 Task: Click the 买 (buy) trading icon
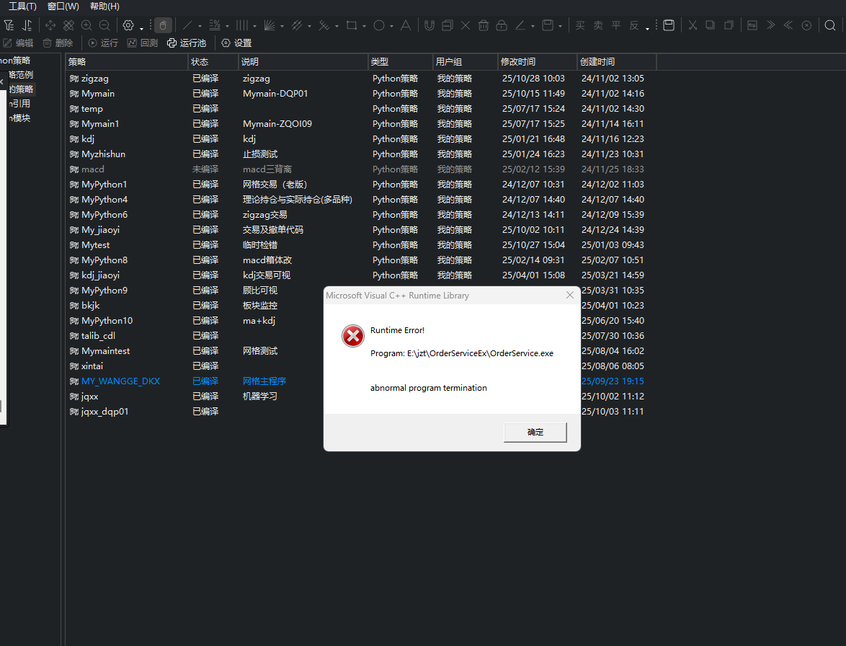[x=581, y=25]
